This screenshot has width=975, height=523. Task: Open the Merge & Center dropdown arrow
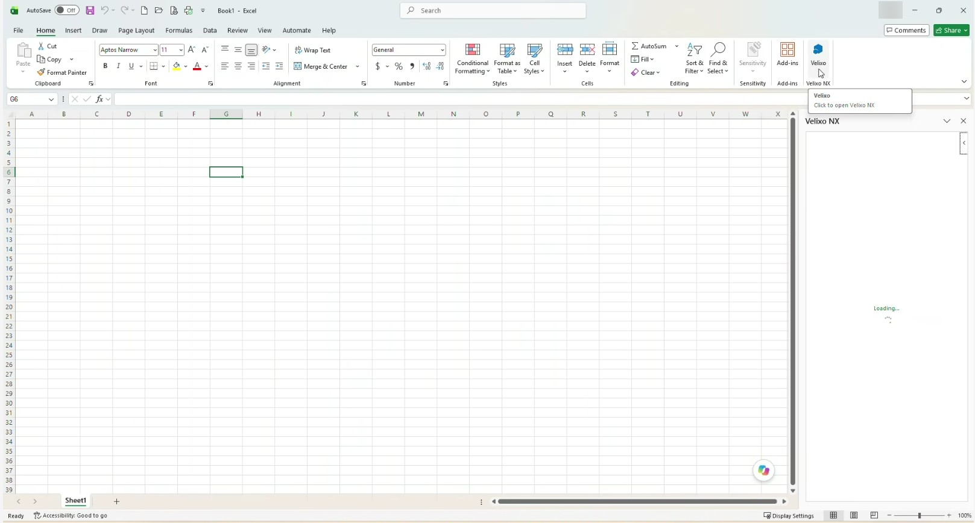(x=358, y=66)
